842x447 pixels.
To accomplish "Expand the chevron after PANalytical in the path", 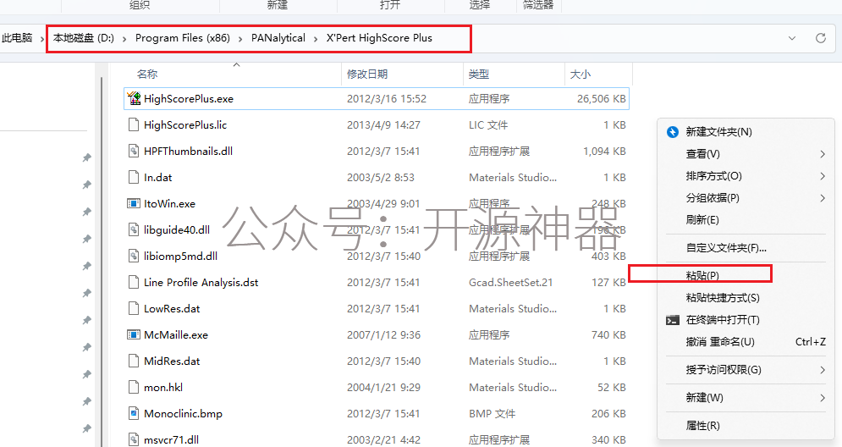I will pyautogui.click(x=315, y=39).
